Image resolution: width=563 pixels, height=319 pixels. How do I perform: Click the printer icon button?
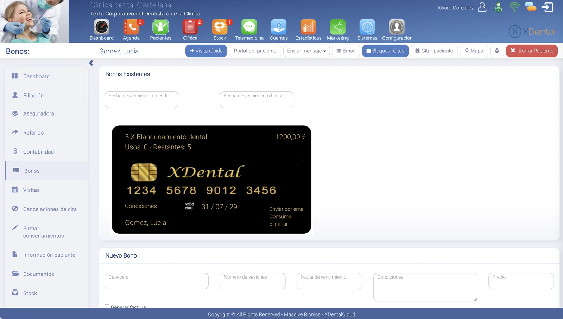(497, 51)
